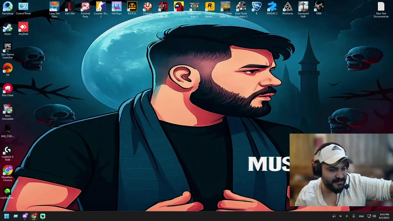The height and width of the screenshot is (221, 393).
Task: Select the Epic Games Launcher icon
Action: point(8,51)
